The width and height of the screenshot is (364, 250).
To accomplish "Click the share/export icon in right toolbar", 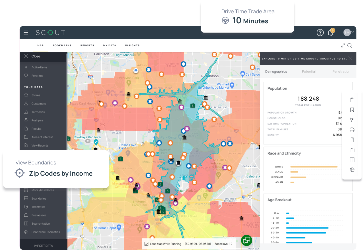I will click(352, 150).
